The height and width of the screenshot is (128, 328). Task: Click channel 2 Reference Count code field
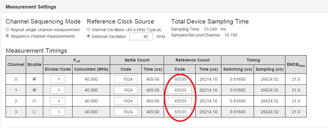coord(180,101)
